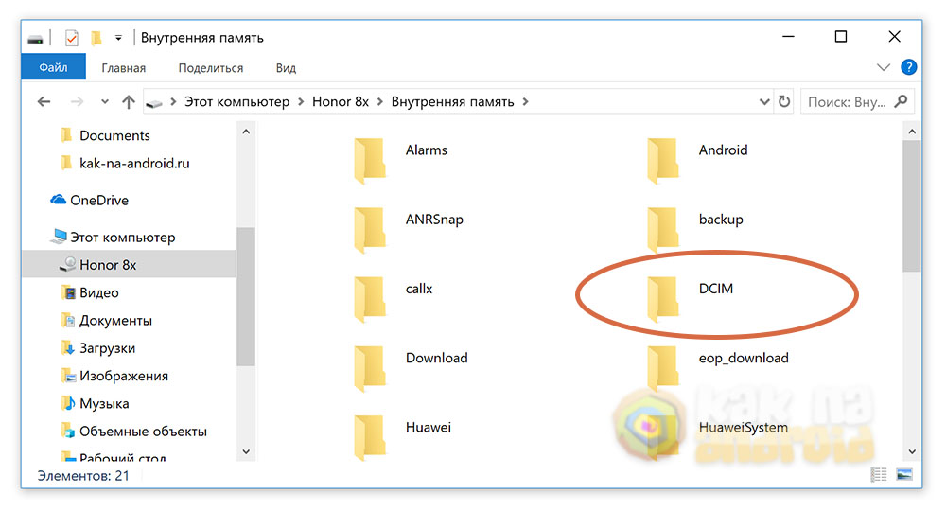Open address bar history dropdown
Viewport: 946px width, 511px height.
click(763, 102)
